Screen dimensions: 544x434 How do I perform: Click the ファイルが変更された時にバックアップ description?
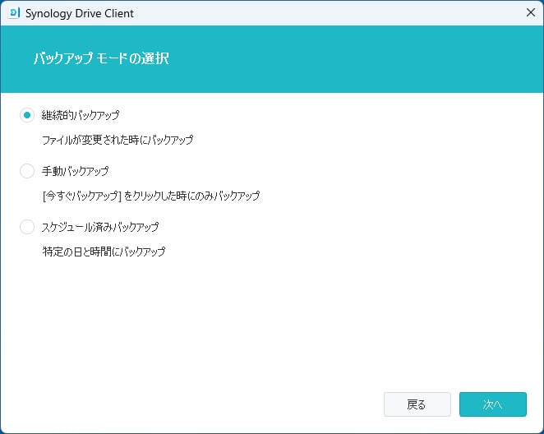118,141
